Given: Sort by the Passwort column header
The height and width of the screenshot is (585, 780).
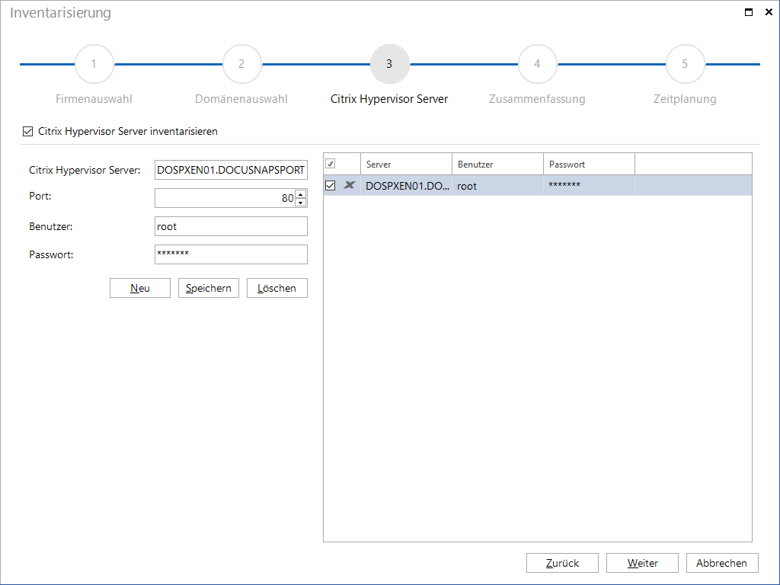Looking at the screenshot, I should (x=589, y=165).
